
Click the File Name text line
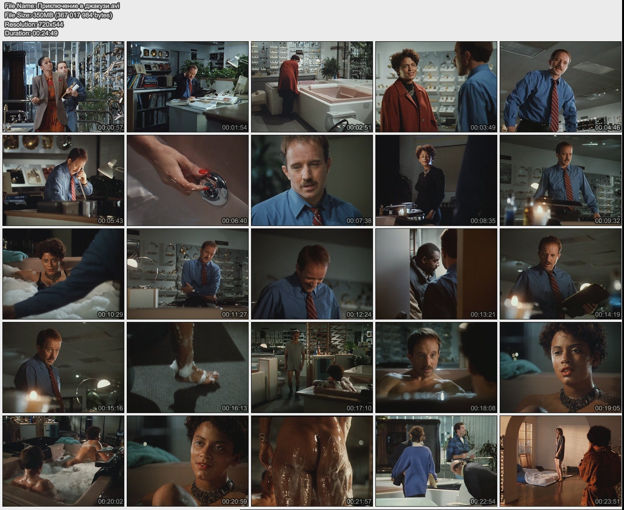point(62,6)
